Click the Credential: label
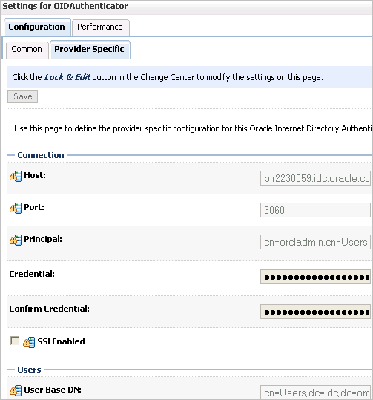Viewport: 373px width, 400px height. [32, 274]
